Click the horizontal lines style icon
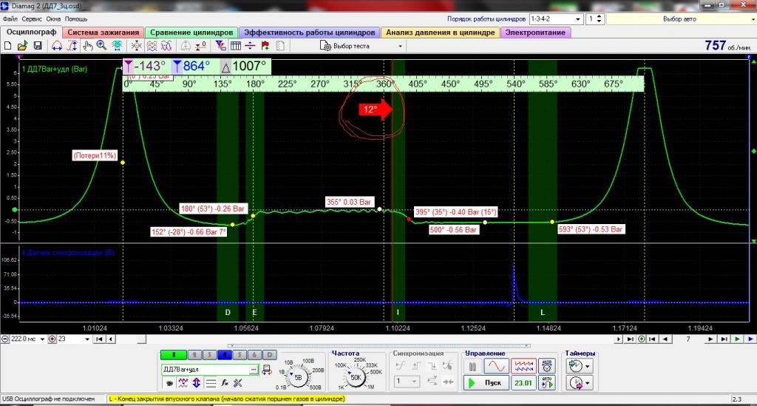Image resolution: width=757 pixels, height=406 pixels. click(211, 383)
